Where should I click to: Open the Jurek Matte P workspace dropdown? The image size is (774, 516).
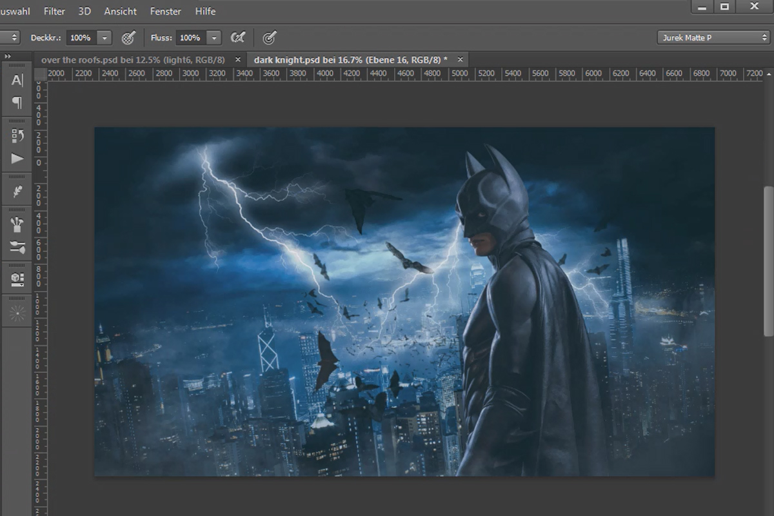714,38
